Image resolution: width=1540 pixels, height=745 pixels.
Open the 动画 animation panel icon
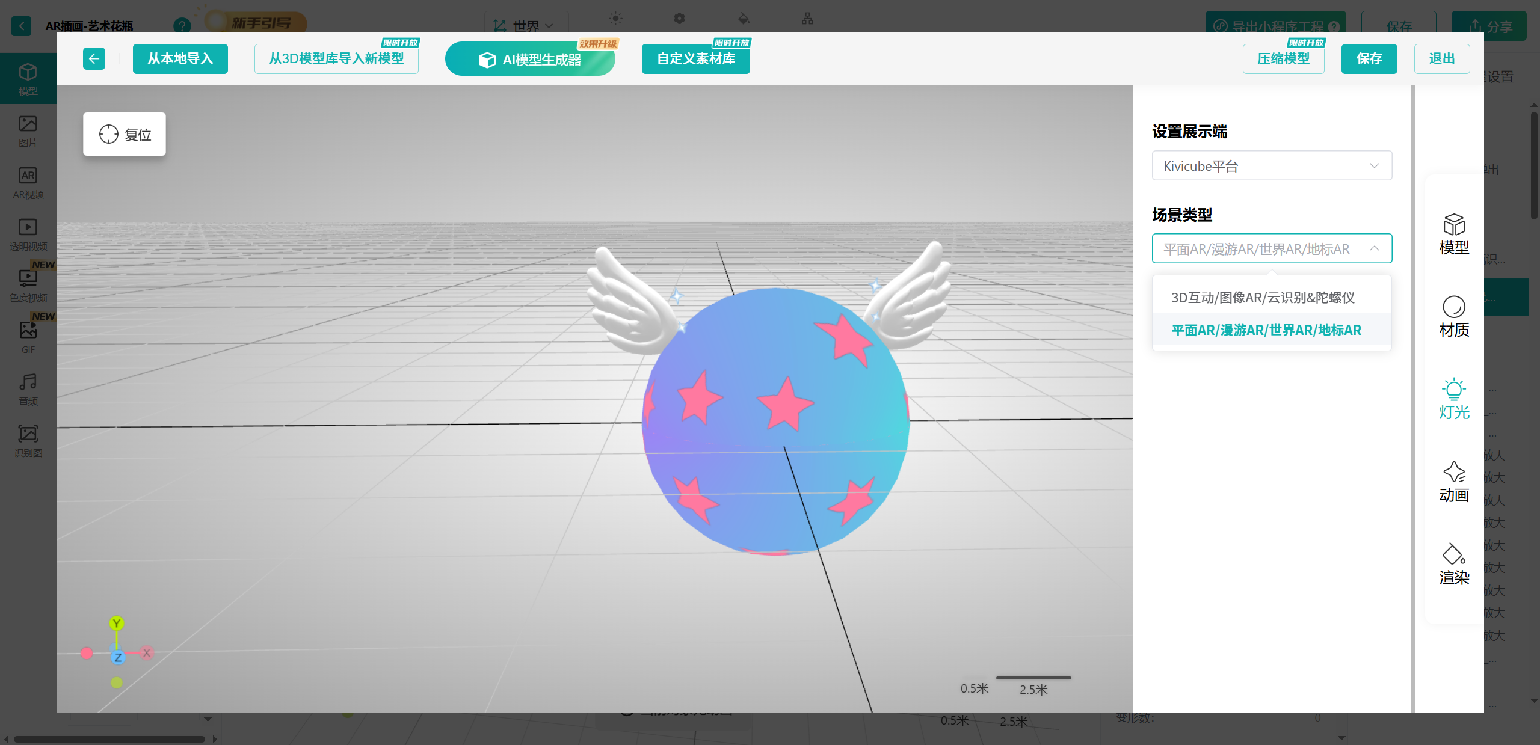(1453, 481)
